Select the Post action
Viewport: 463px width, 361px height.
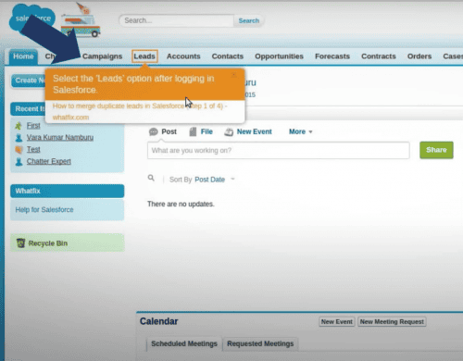pyautogui.click(x=169, y=131)
